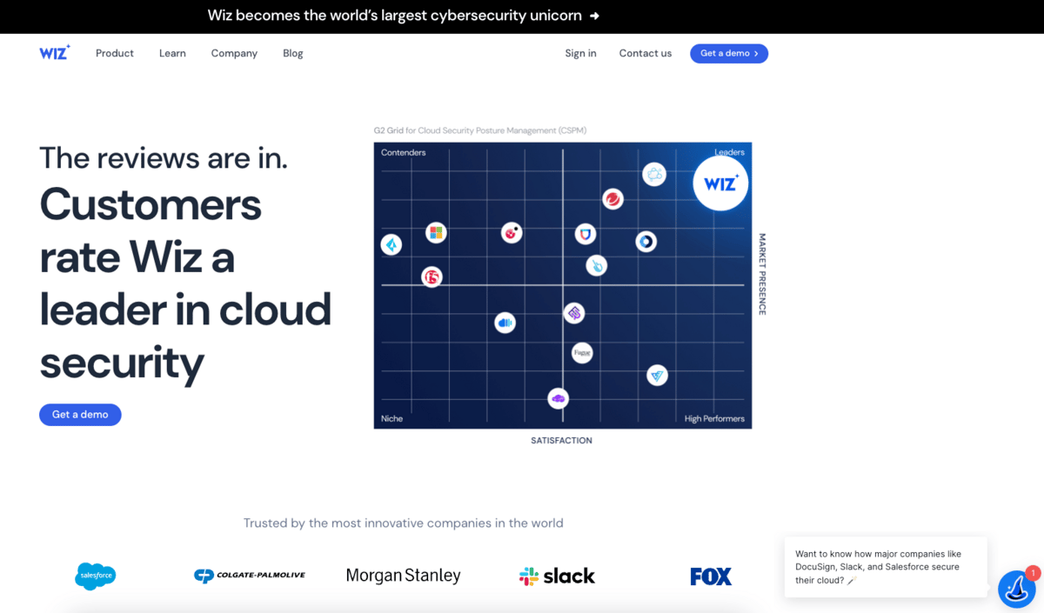
Task: Click Get a demo below the headline
Action: 80,415
